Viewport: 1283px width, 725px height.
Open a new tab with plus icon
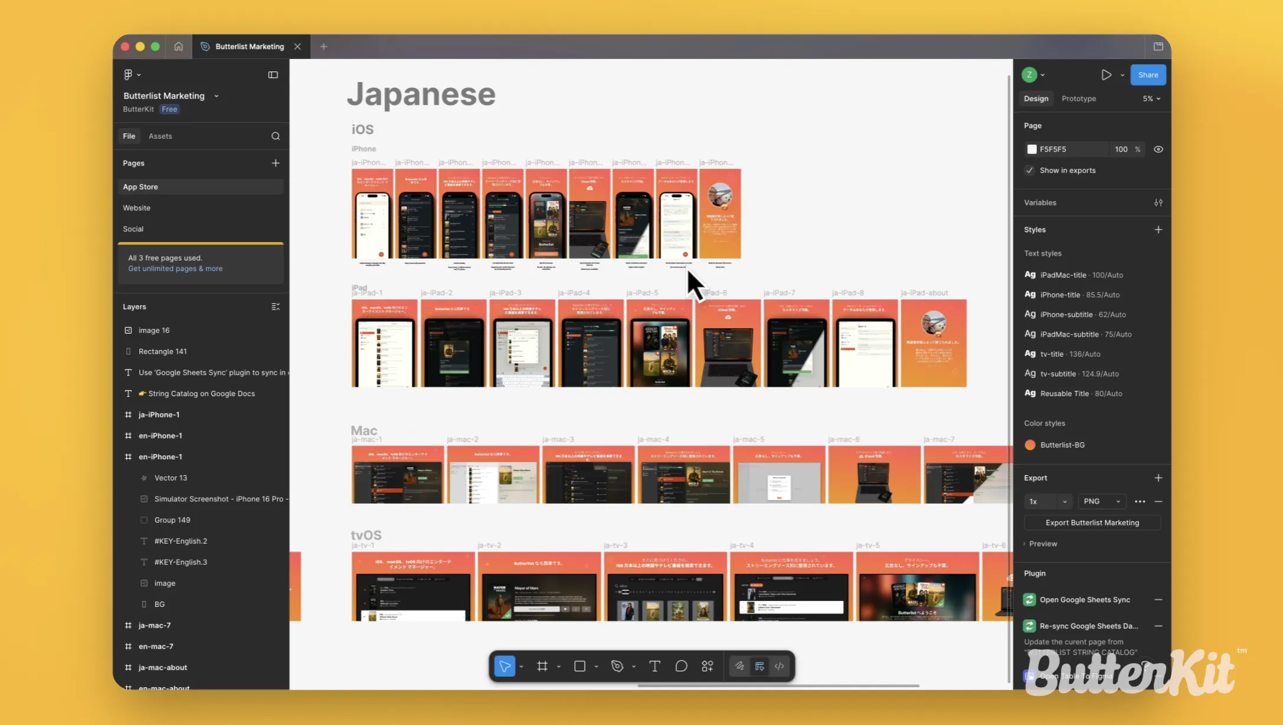click(323, 46)
